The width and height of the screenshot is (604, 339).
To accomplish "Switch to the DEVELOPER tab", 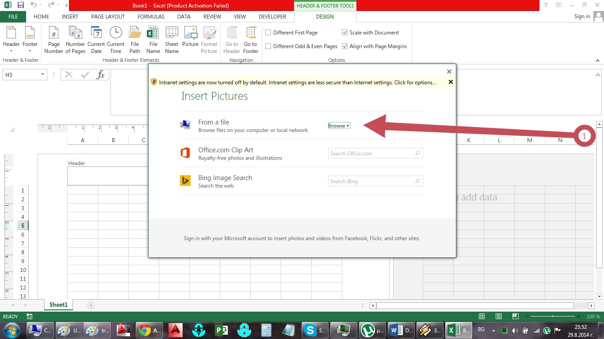I will pos(272,17).
